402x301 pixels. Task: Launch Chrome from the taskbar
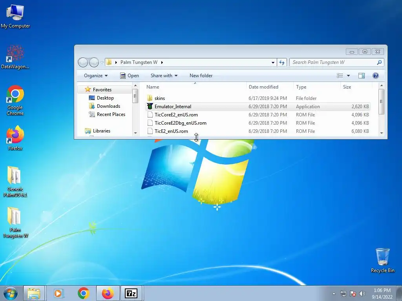pyautogui.click(x=83, y=293)
